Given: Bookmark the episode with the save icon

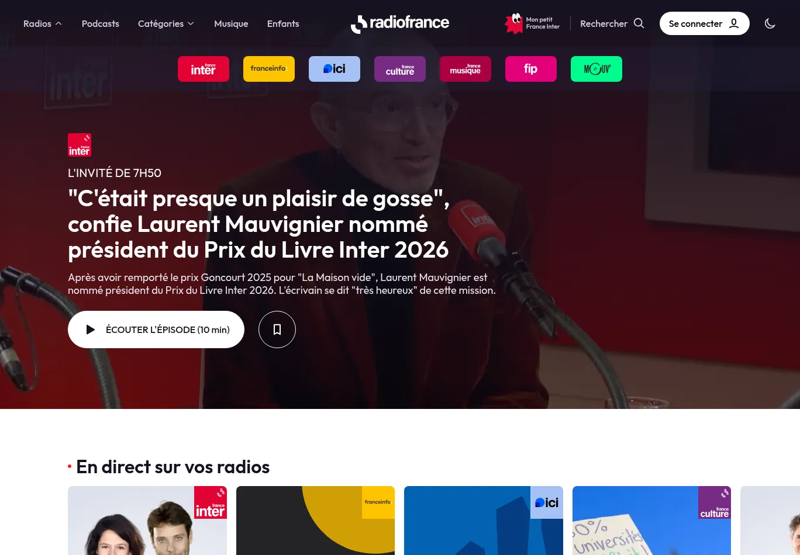Looking at the screenshot, I should click(x=277, y=329).
